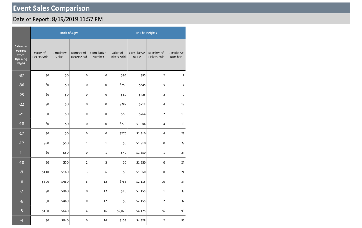Click Number of Tickets Sold under In The Heights
The image size is (362, 228).
pos(156,55)
